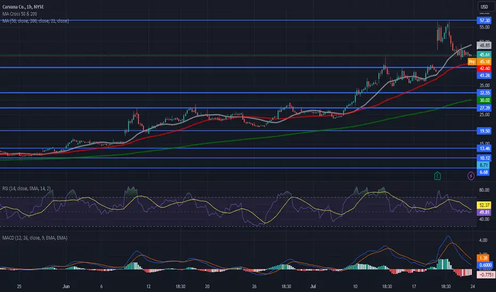Viewport: 496px width, 292px height.
Task: Click the RSI 40.00 axis tick
Action: click(484, 219)
